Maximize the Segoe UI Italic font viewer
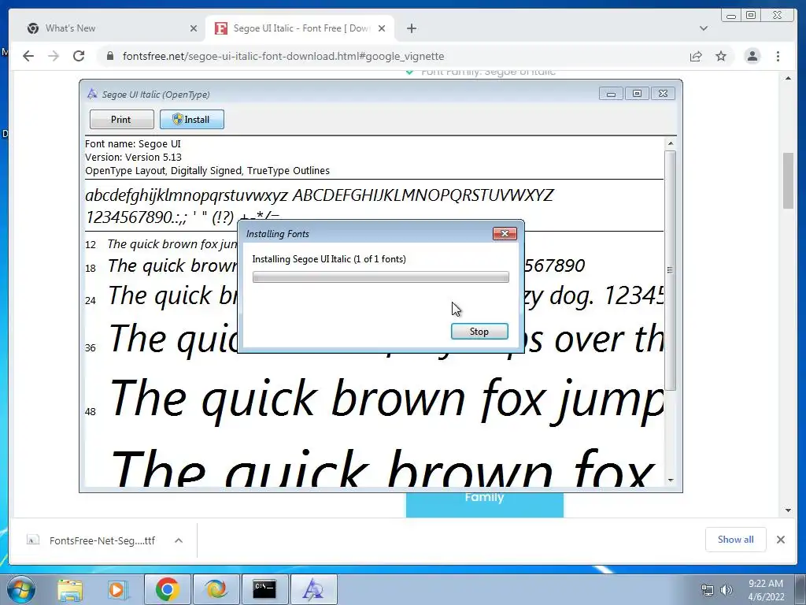 pyautogui.click(x=637, y=94)
